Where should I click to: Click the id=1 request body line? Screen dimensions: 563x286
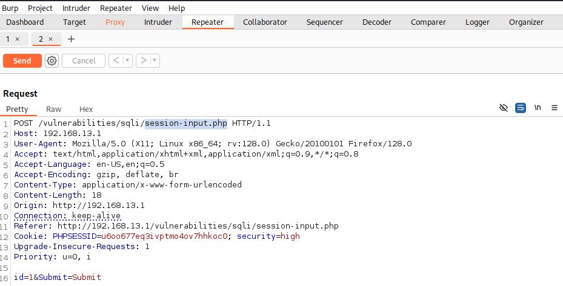coord(58,277)
